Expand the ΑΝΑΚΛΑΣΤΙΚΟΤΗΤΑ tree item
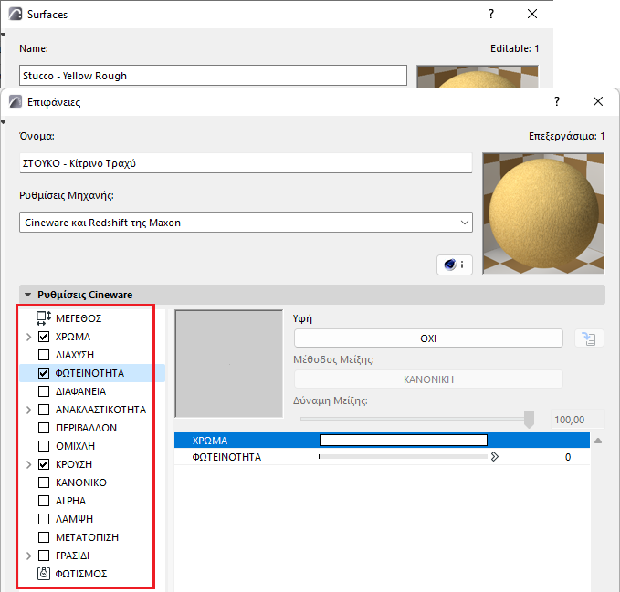This screenshot has height=592, width=620. click(x=28, y=410)
